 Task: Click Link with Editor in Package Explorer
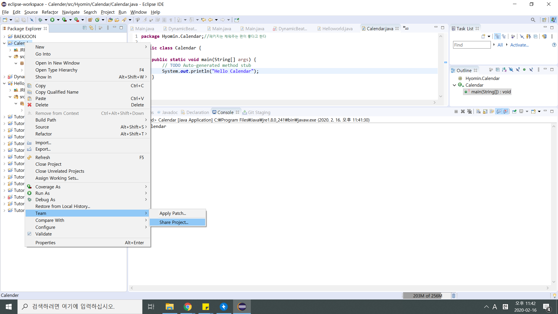click(91, 28)
